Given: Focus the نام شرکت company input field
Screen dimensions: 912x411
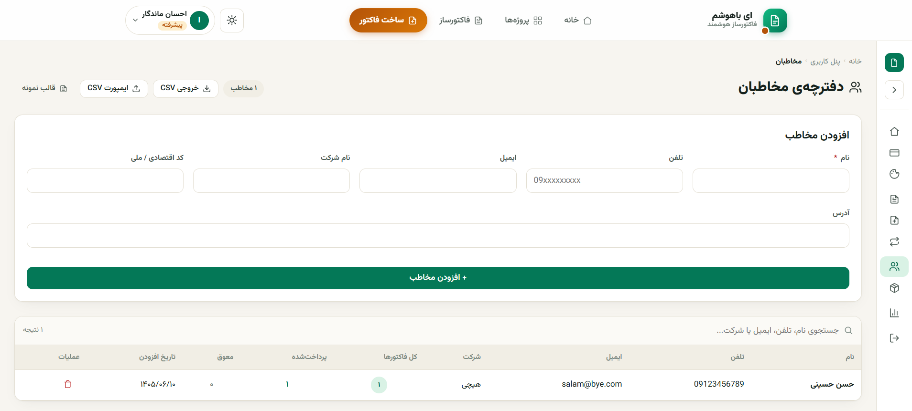Looking at the screenshot, I should tap(271, 180).
